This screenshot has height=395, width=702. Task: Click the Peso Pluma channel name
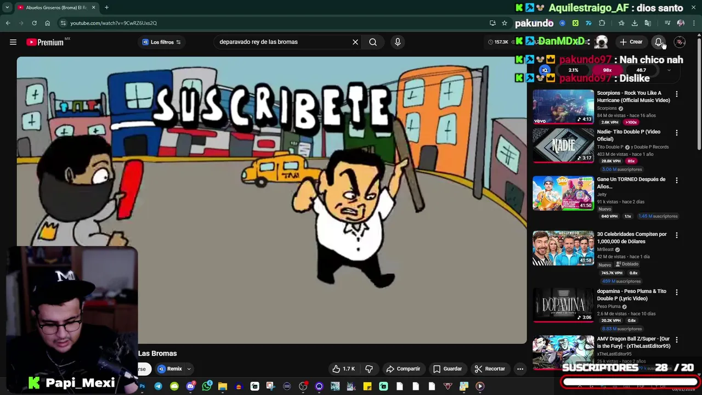coord(609,306)
